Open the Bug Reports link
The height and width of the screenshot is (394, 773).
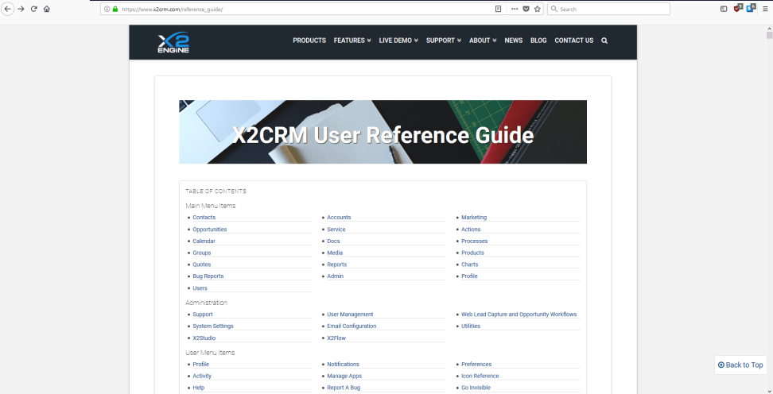click(x=208, y=276)
